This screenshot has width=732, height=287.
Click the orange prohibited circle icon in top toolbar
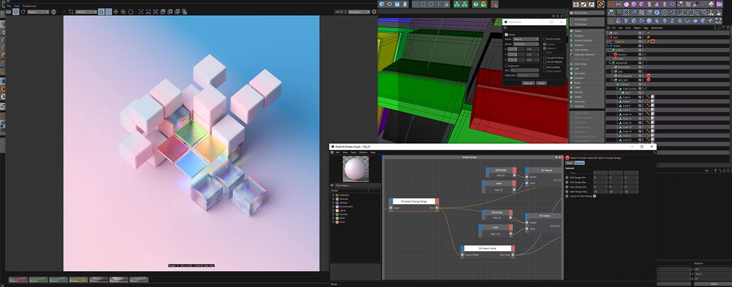(601, 4)
